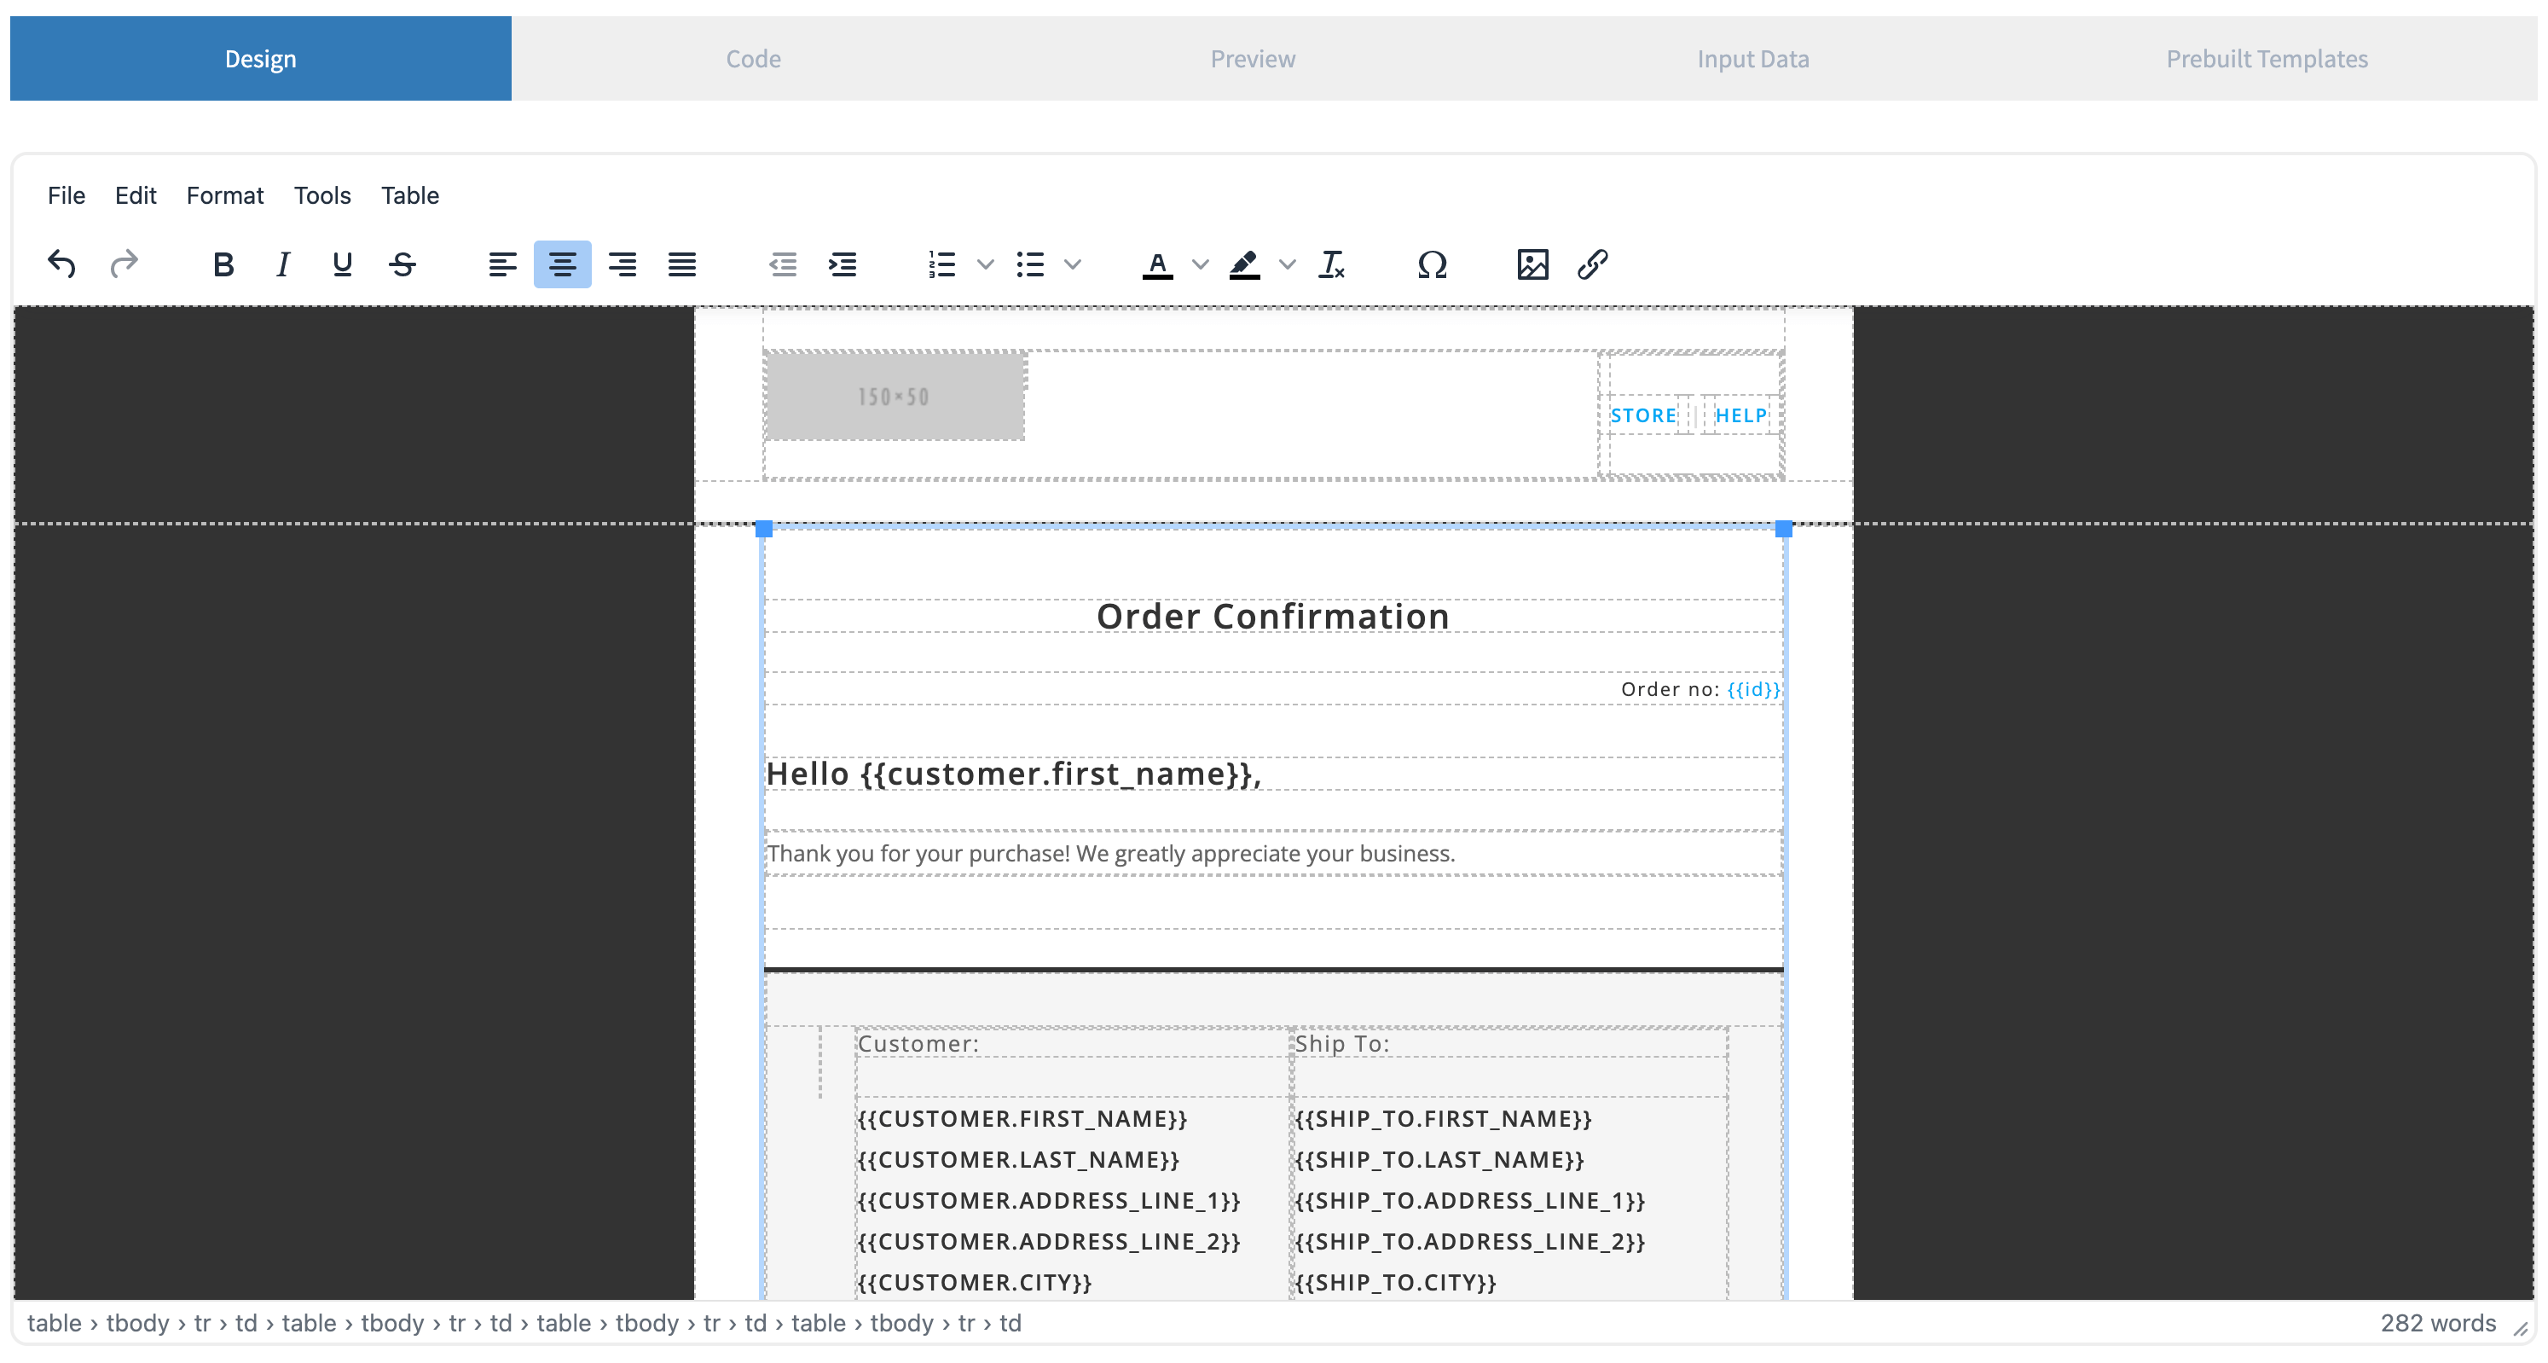Align text right

(623, 264)
